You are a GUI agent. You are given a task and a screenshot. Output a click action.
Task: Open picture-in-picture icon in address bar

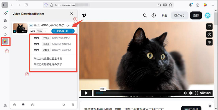pos(159,5)
